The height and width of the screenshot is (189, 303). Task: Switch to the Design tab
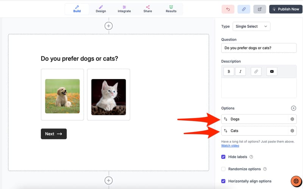101,9
